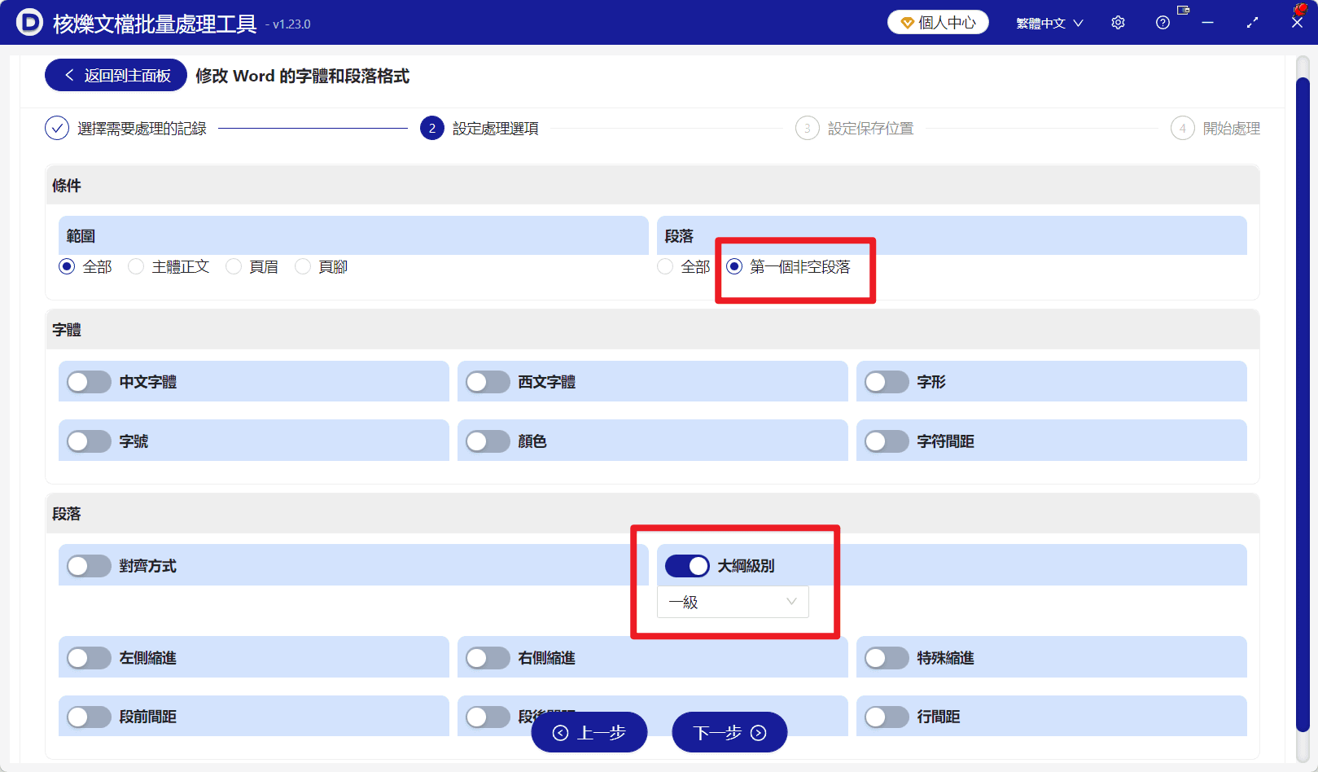Enable the 左側縮進 toggle
Image resolution: width=1318 pixels, height=772 pixels.
[89, 658]
